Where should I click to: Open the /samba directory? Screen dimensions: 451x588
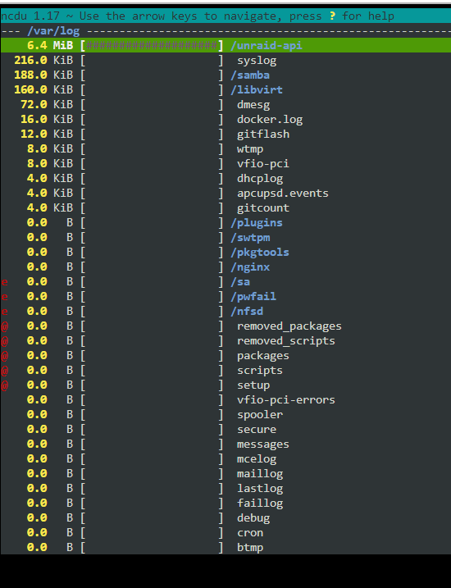(x=249, y=75)
